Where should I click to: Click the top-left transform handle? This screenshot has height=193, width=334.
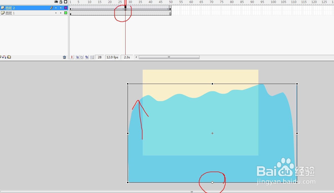point(128,84)
